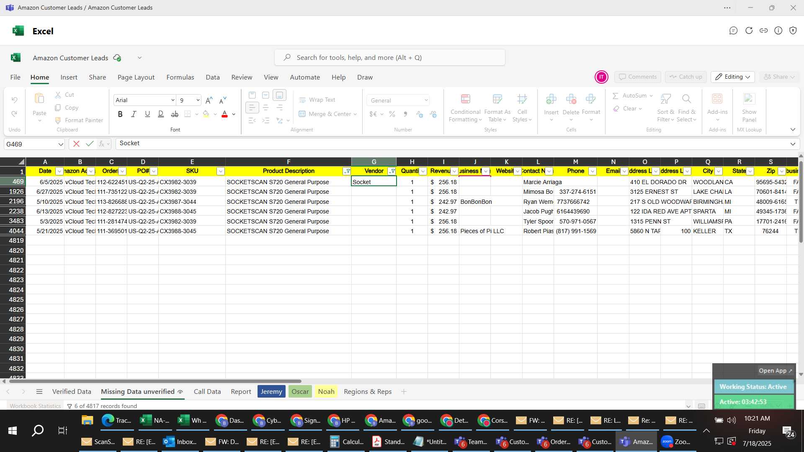Image resolution: width=804 pixels, height=452 pixels.
Task: Open the Formulas ribbon tab
Action: pos(180,77)
